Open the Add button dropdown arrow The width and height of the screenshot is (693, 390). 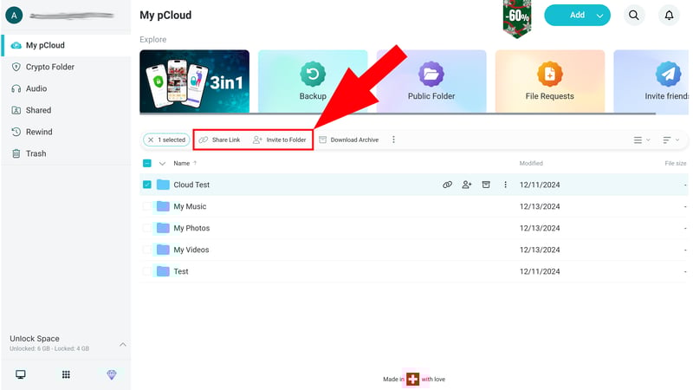[x=599, y=16]
